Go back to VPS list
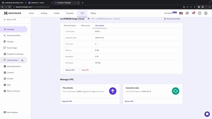Viewport: 212px width, 119px height. pos(10,20)
